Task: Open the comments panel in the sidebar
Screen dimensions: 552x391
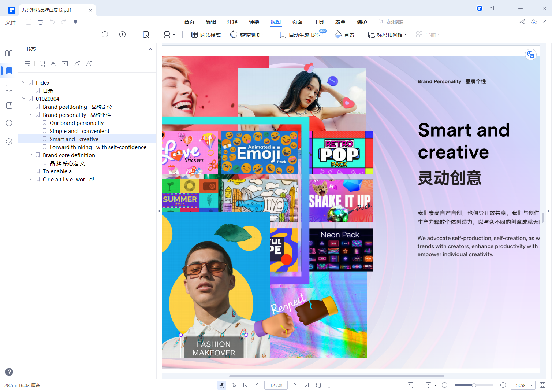Action: pyautogui.click(x=9, y=88)
